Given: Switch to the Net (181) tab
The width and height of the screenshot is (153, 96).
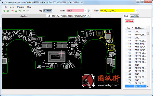Looking at the screenshot, I should [135, 16].
